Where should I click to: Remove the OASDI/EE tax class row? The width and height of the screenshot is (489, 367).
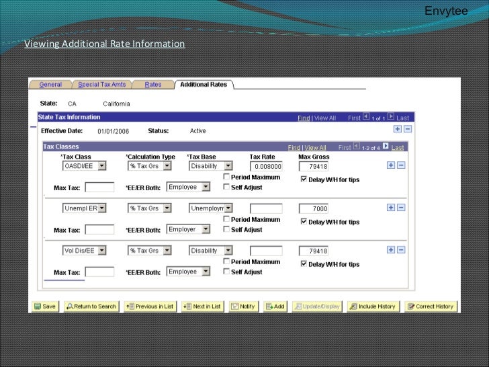[x=401, y=165]
